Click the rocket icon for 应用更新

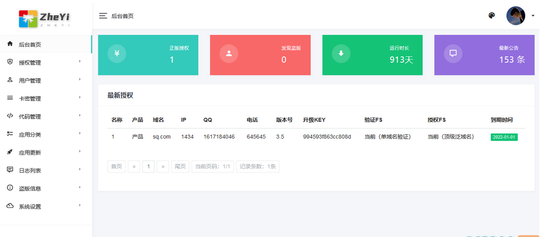10,152
